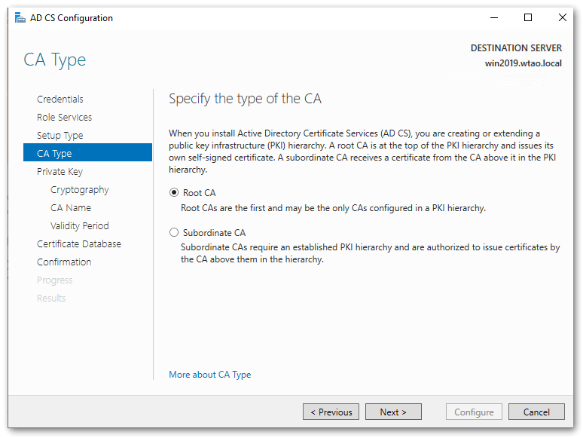Click the Cancel button

[536, 412]
